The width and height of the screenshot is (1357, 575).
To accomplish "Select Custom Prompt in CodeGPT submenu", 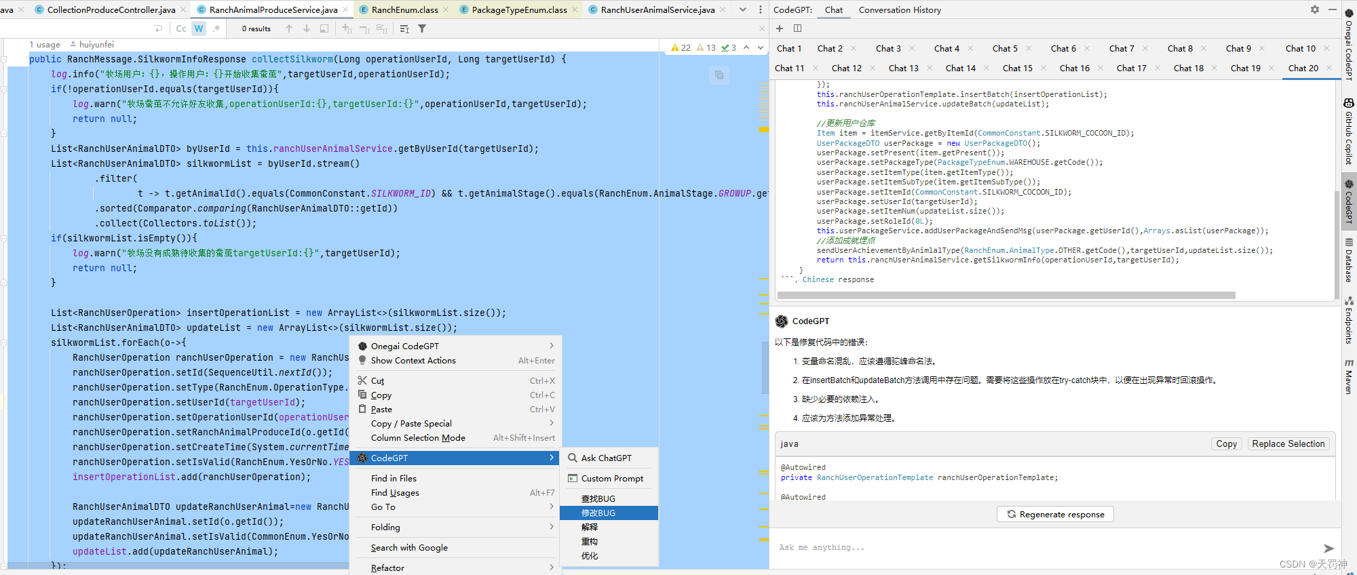I will click(609, 478).
